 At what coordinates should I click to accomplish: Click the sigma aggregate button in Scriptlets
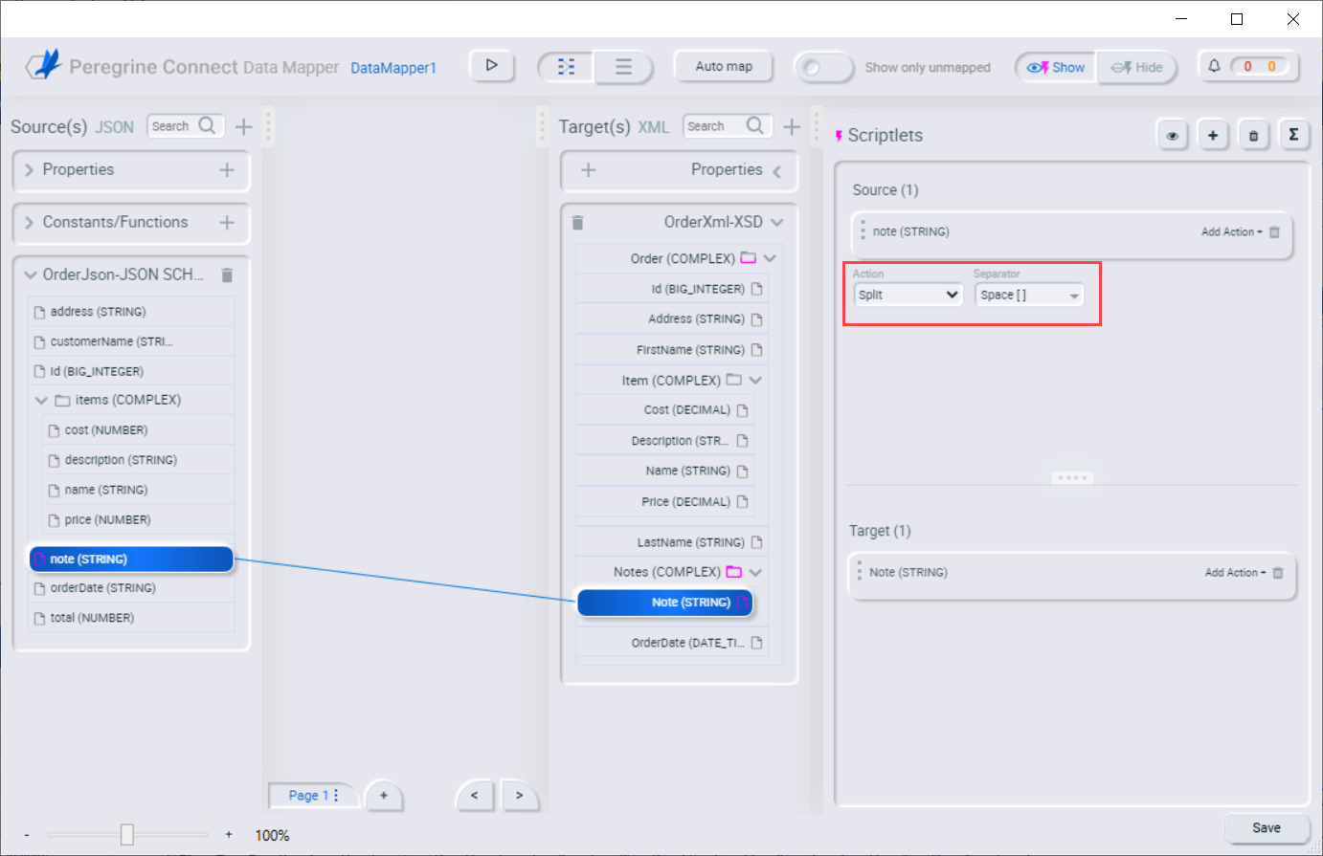point(1293,135)
